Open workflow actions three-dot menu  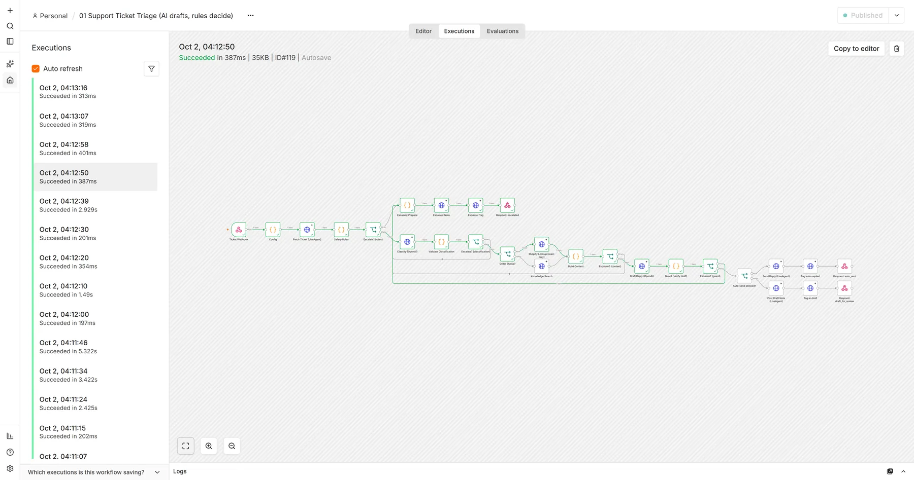pyautogui.click(x=250, y=16)
